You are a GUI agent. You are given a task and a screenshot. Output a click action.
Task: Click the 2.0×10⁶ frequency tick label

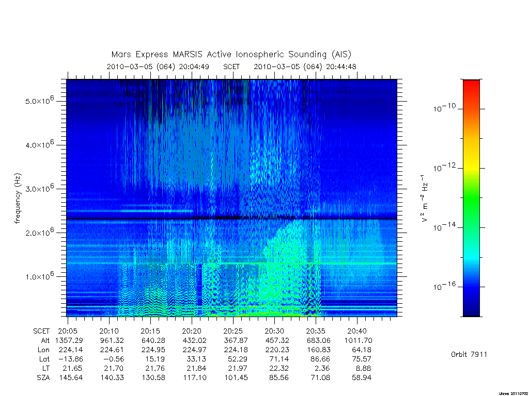[x=39, y=233]
